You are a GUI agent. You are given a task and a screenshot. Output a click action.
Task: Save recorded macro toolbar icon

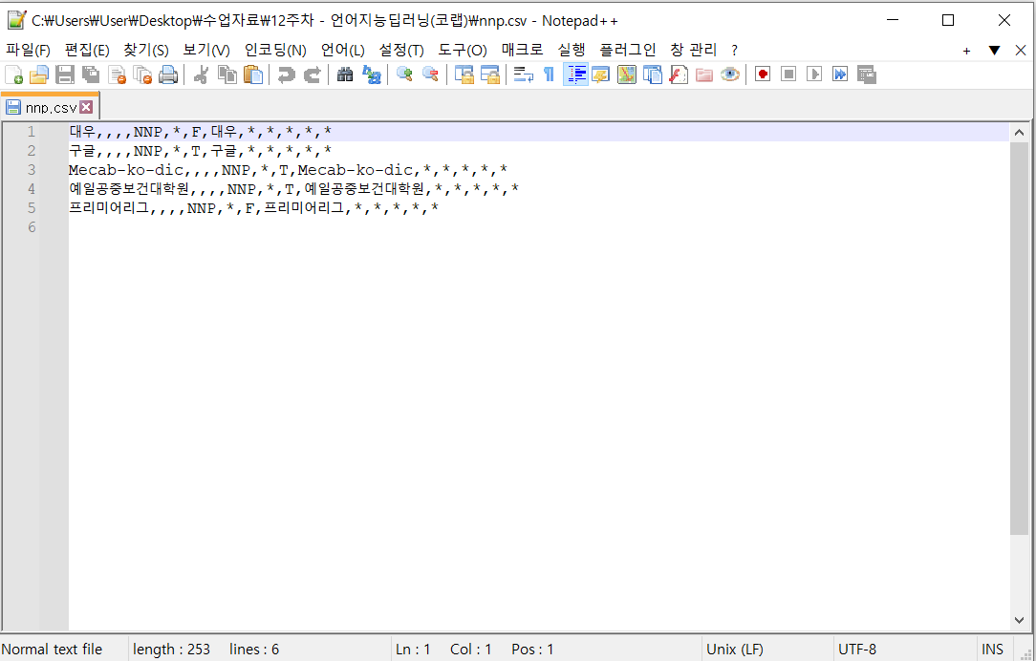point(866,75)
